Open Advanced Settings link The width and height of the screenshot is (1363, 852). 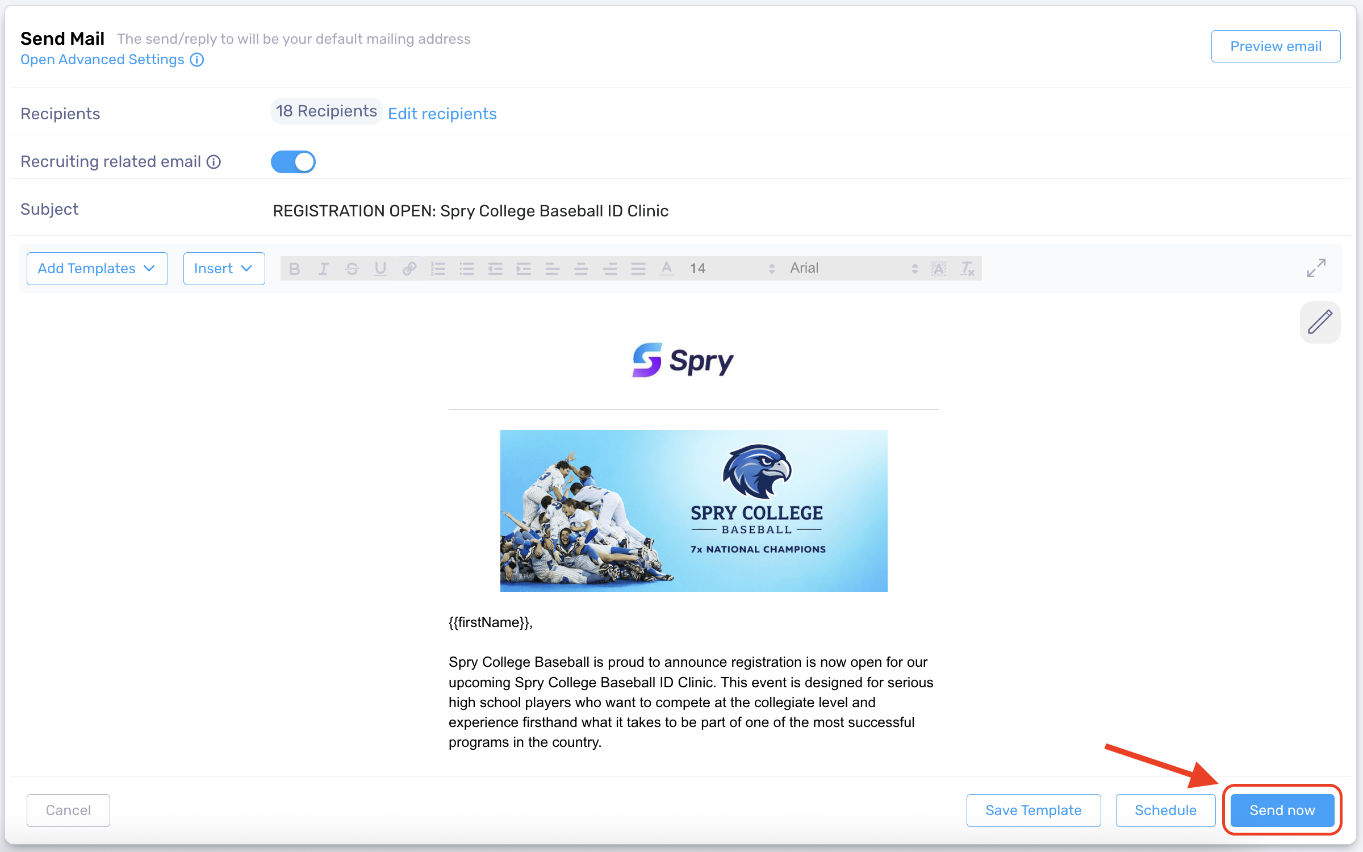(102, 60)
